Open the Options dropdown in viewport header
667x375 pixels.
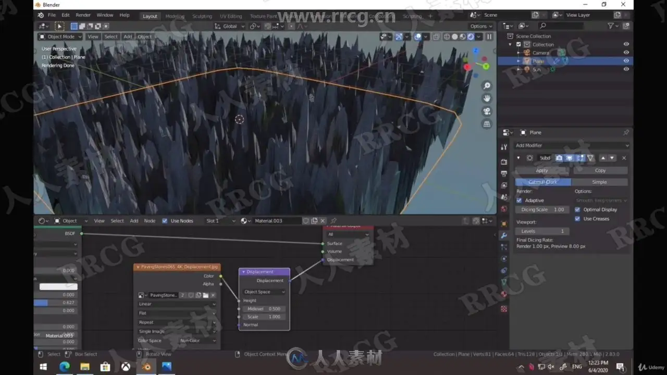tap(480, 26)
